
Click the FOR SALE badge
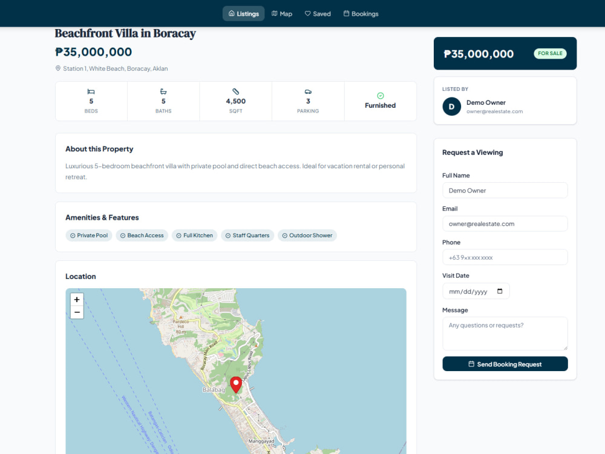click(550, 53)
